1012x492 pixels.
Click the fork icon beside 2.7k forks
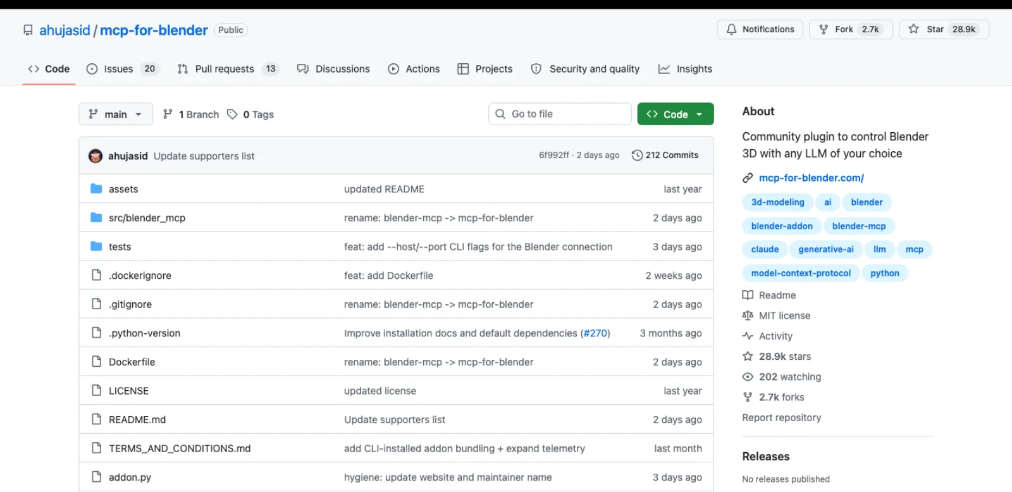pyautogui.click(x=748, y=397)
